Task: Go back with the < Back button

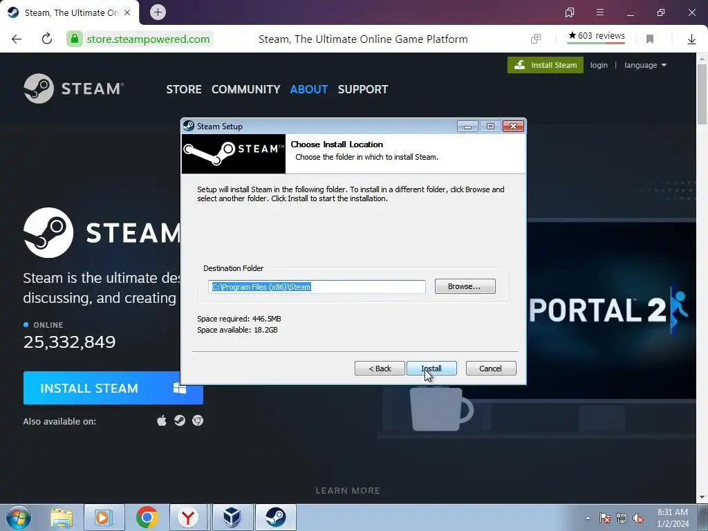Action: [x=380, y=369]
